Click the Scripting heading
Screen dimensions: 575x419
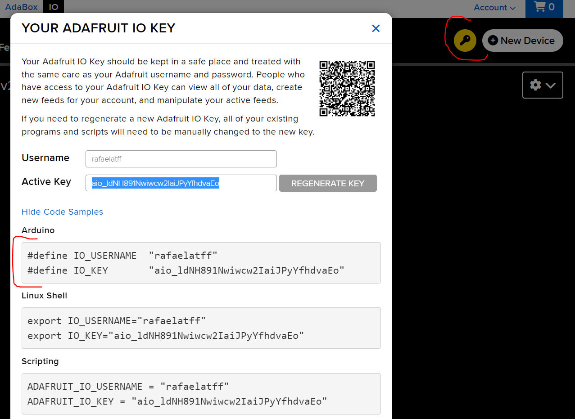coord(40,361)
